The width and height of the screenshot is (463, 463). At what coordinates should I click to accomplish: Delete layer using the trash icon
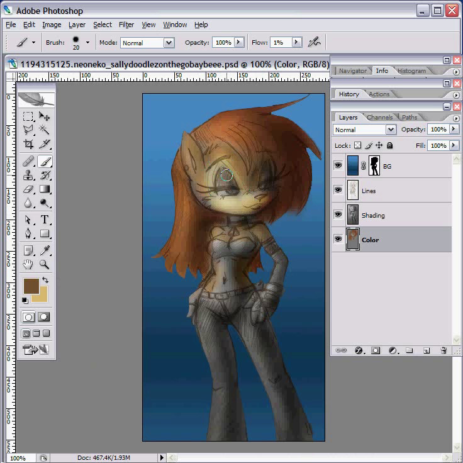(443, 350)
